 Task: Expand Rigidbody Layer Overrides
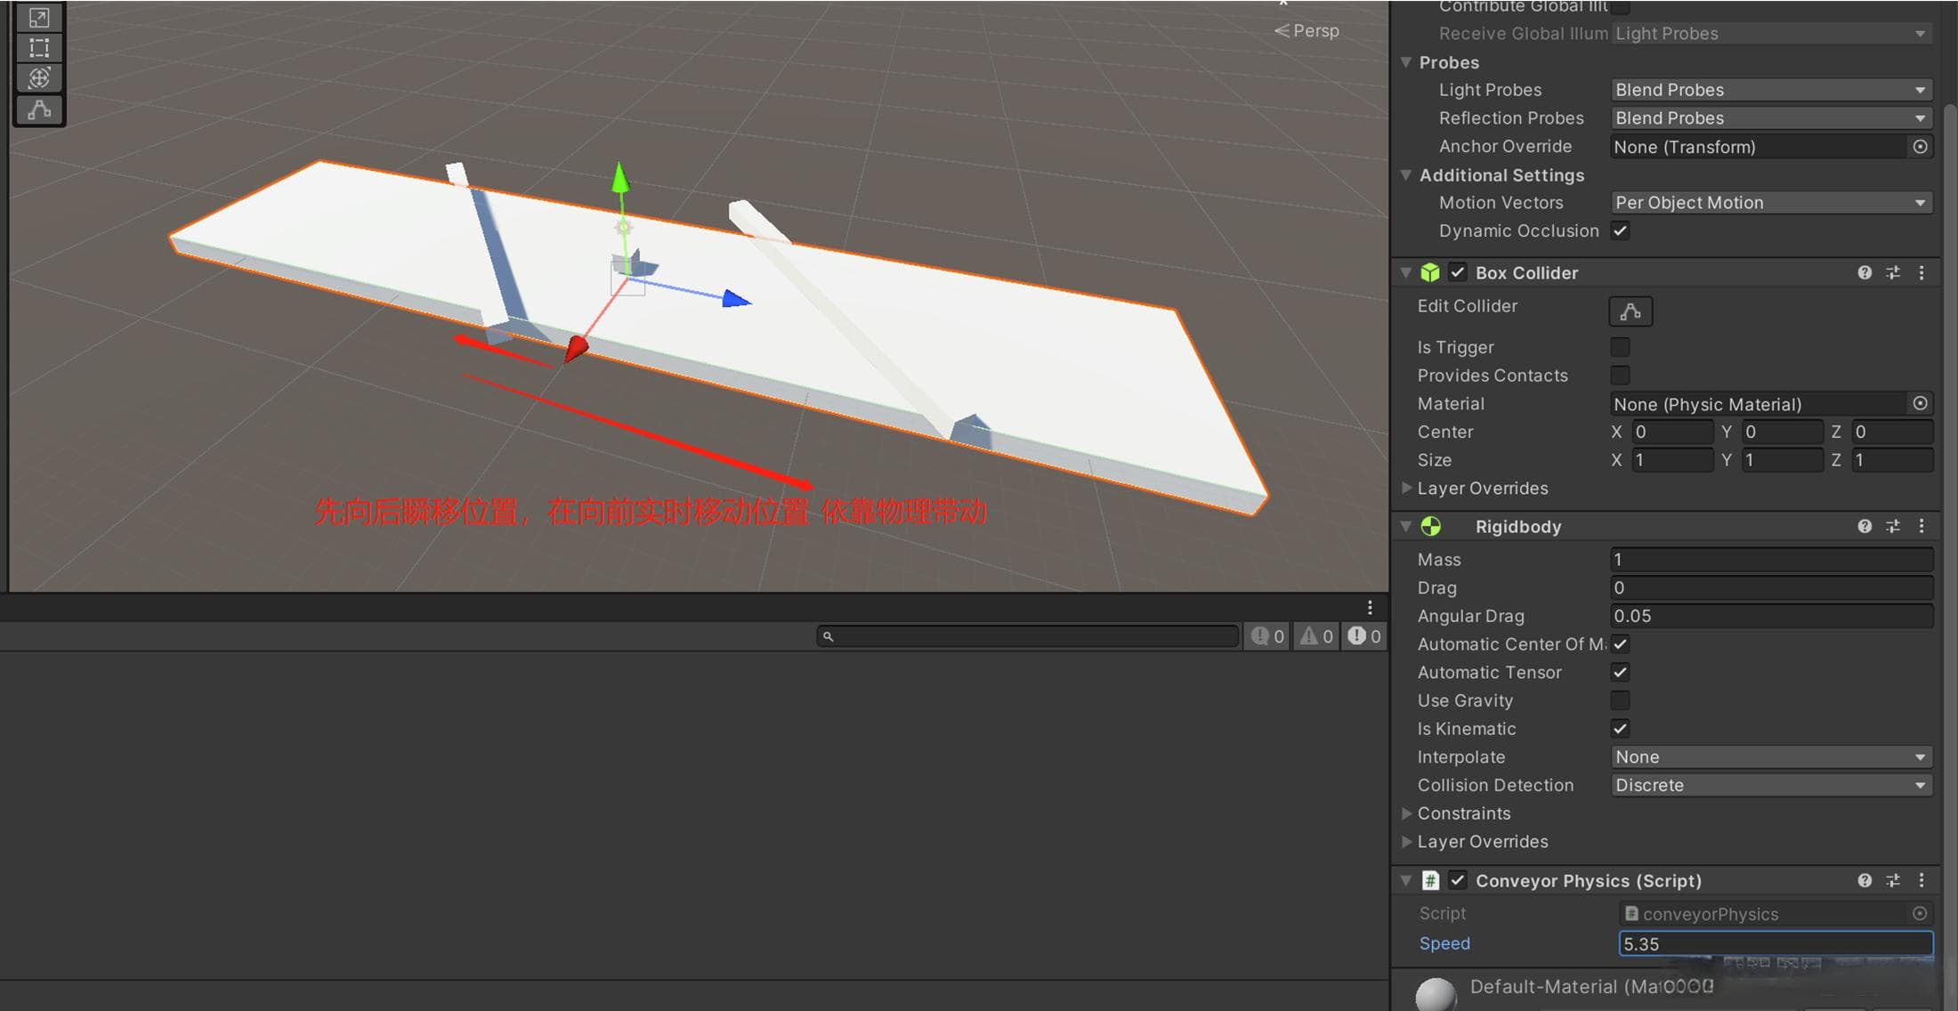1406,841
